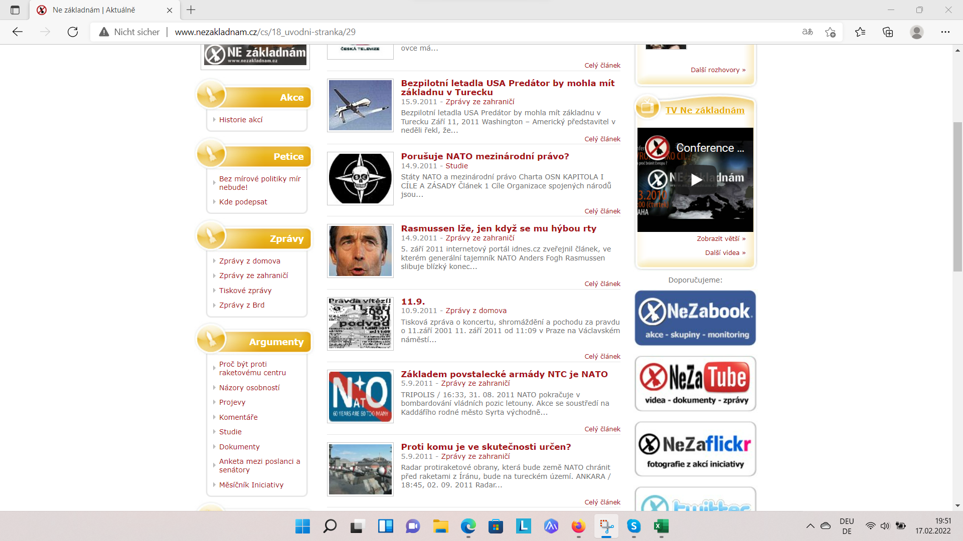
Task: Click the NE základnám site logo
Action: point(255,55)
